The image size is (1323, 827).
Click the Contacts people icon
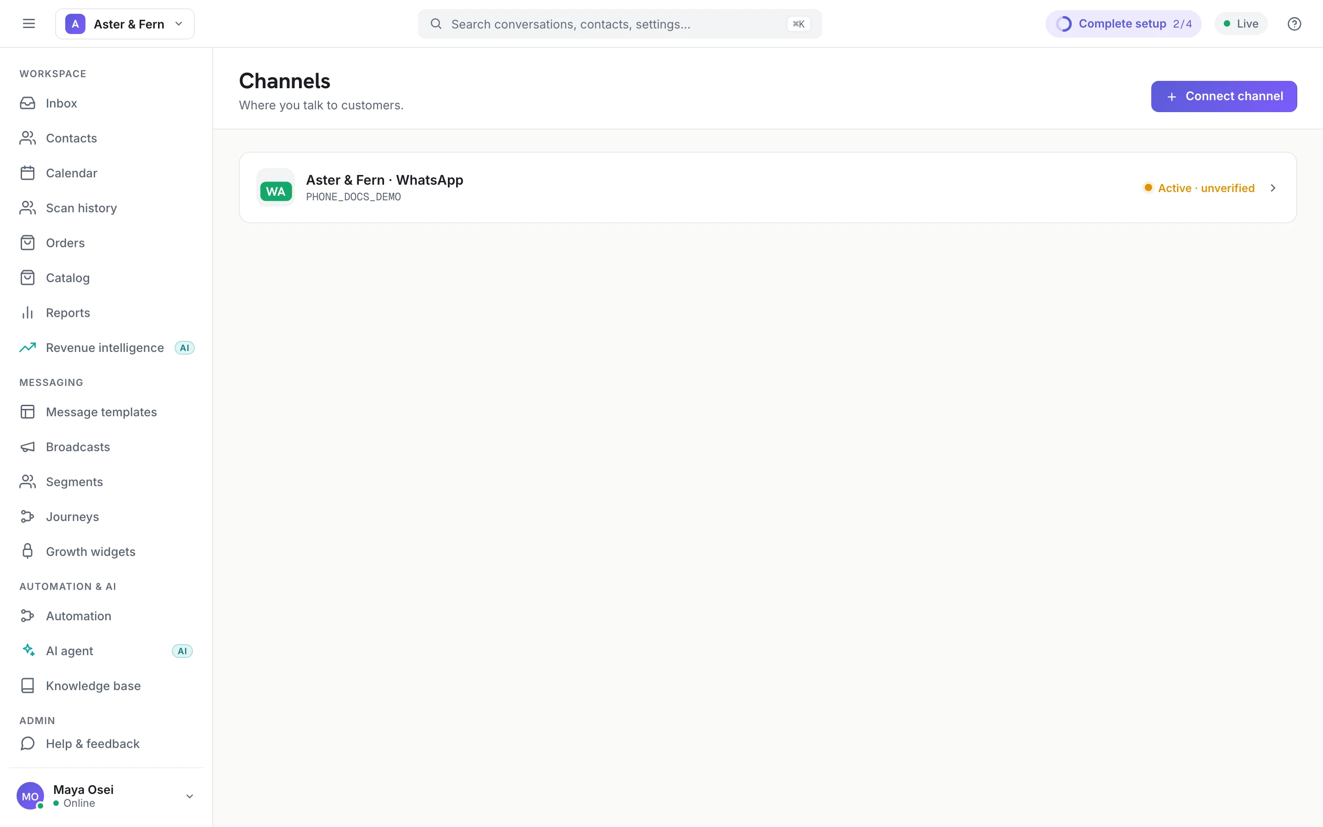click(28, 138)
